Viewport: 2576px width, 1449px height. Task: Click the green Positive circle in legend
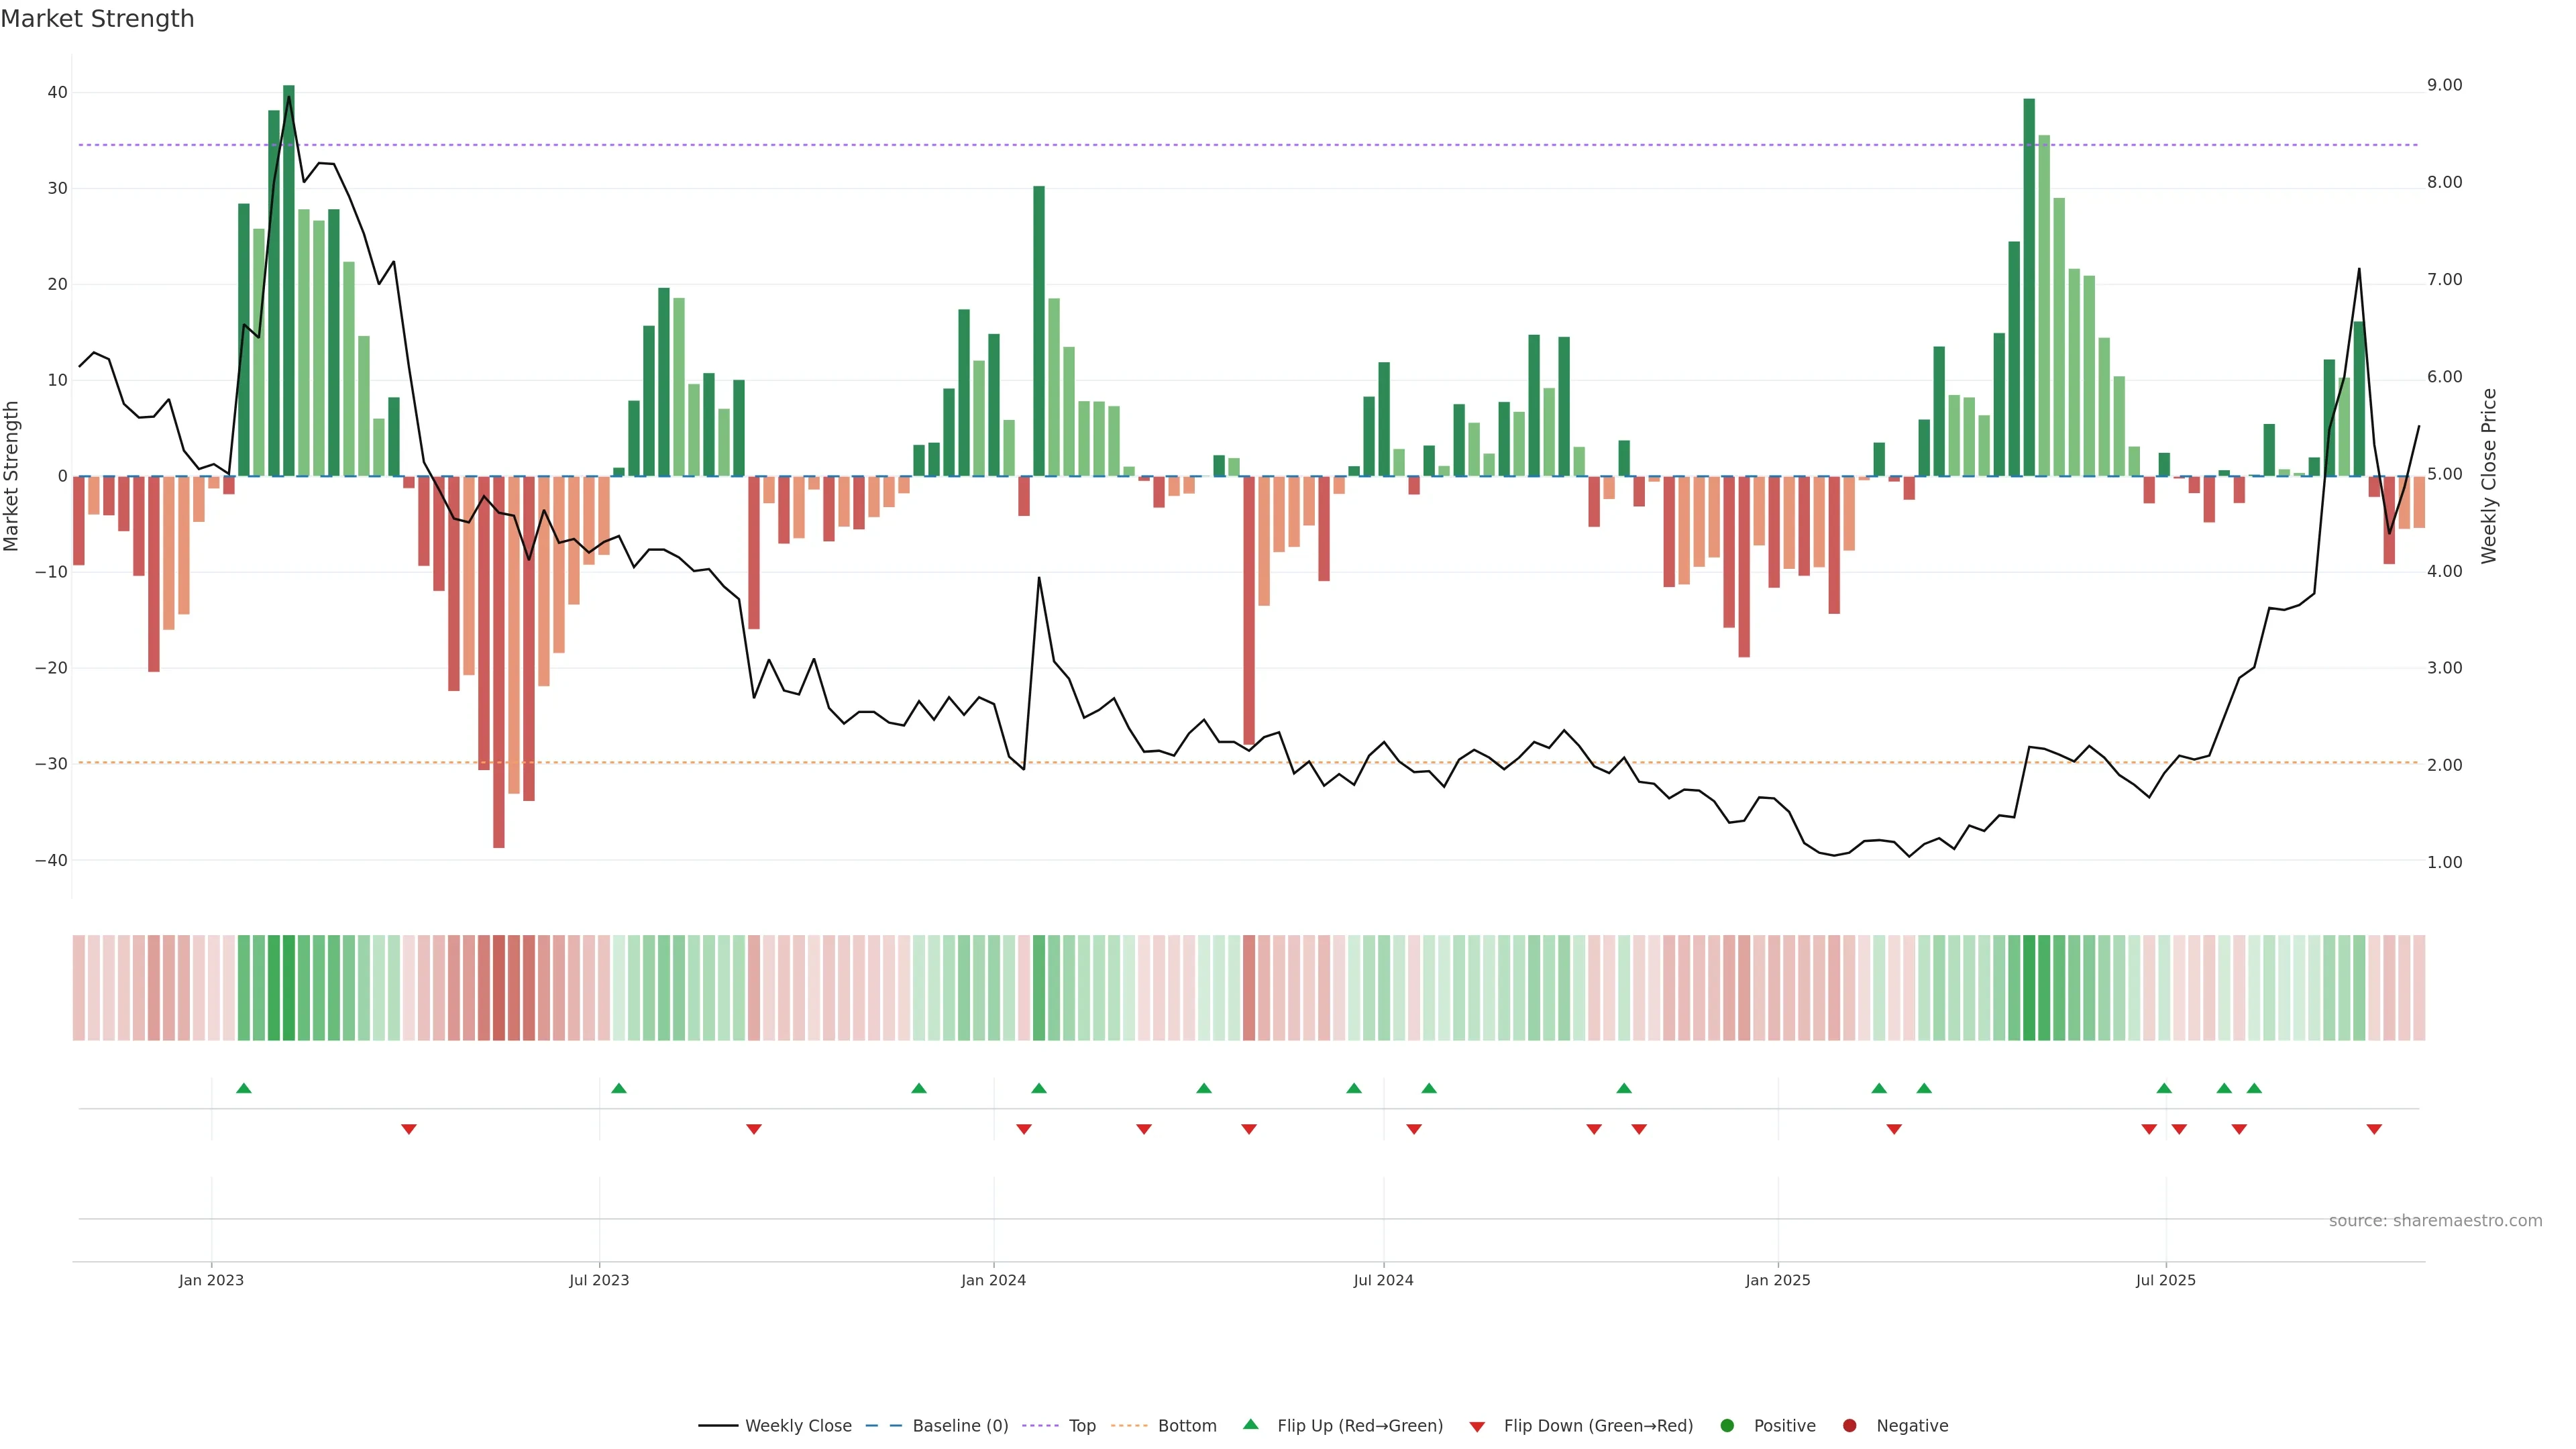click(1727, 1425)
